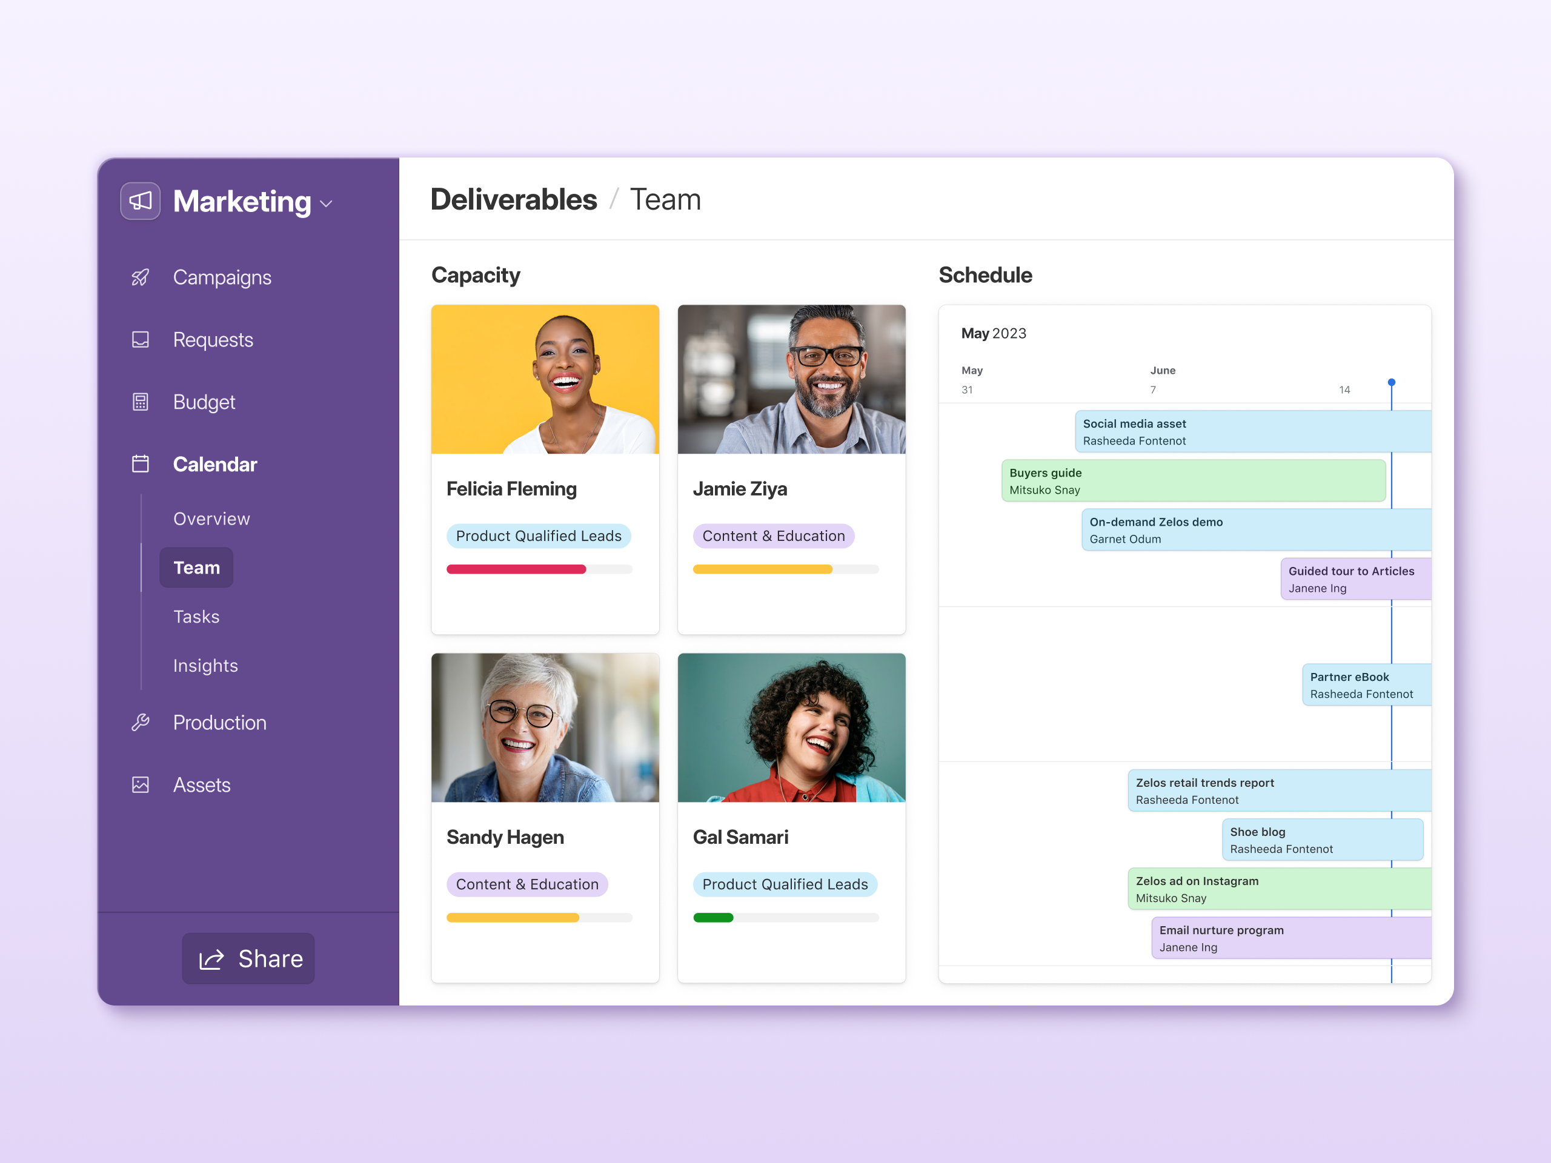Open the Buyers guide schedule item
1551x1163 pixels.
click(1193, 481)
